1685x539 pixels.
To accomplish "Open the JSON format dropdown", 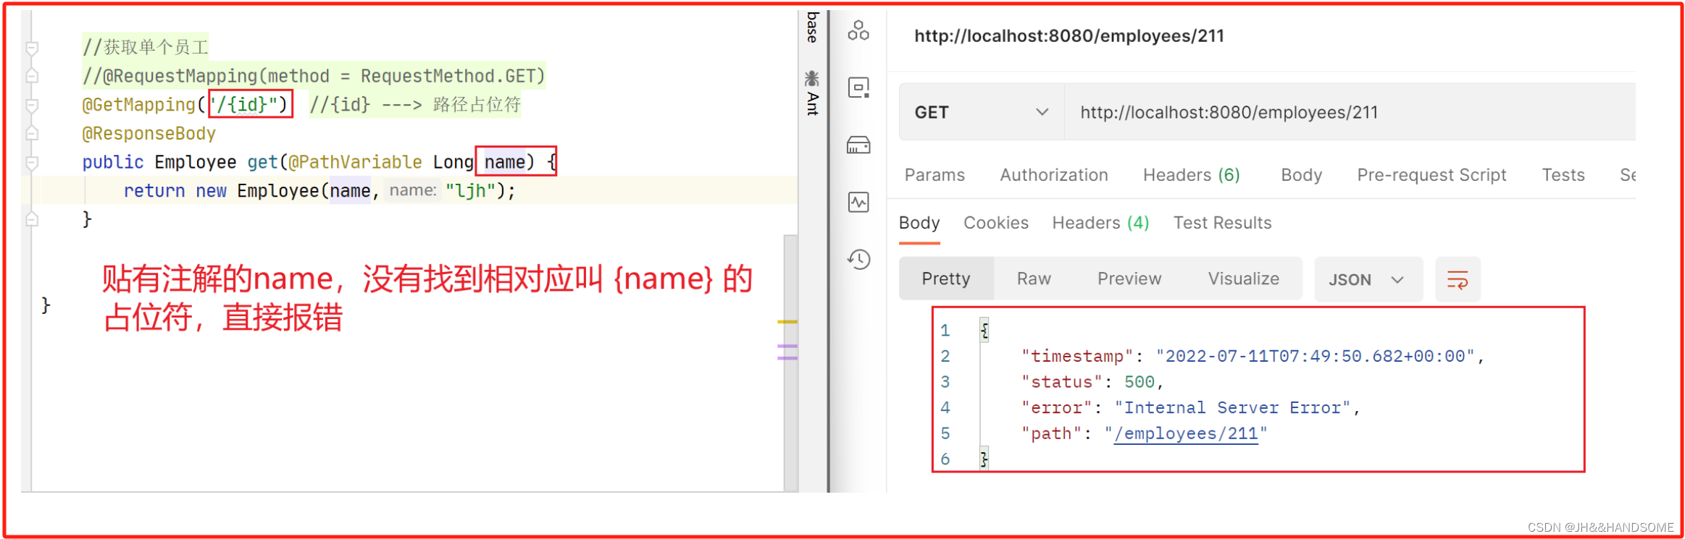I will 1368,279.
